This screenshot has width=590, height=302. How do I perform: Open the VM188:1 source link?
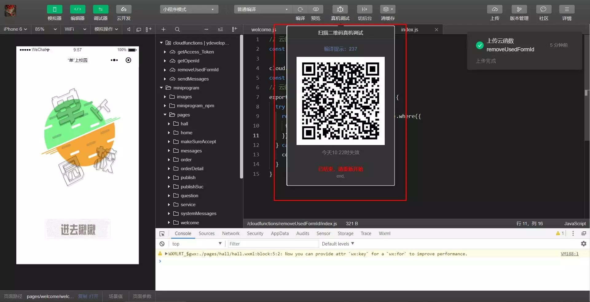[569, 254]
